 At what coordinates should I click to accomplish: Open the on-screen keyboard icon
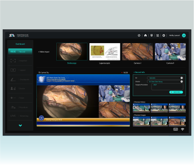point(176,129)
